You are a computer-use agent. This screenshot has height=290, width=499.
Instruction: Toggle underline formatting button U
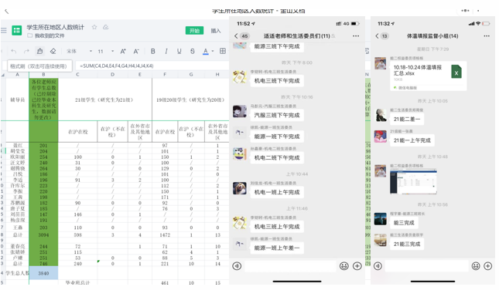click(179, 51)
